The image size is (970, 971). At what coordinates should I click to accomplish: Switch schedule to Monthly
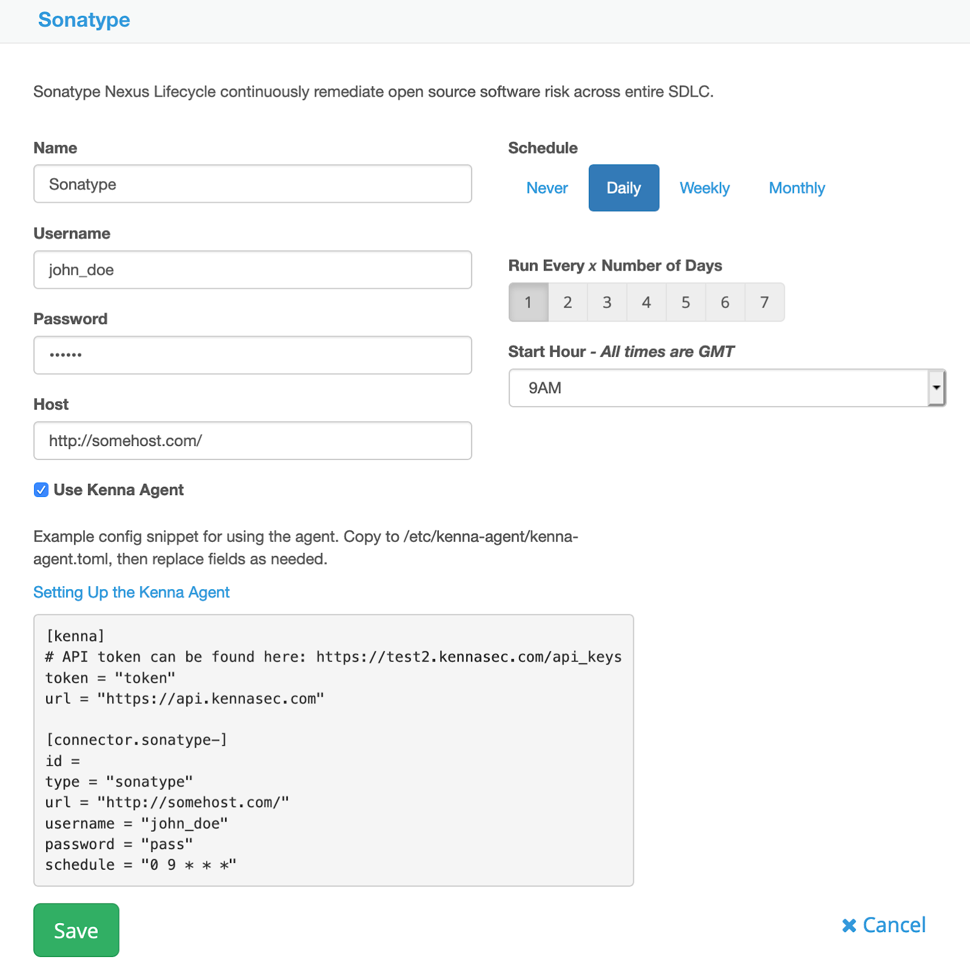pyautogui.click(x=796, y=188)
